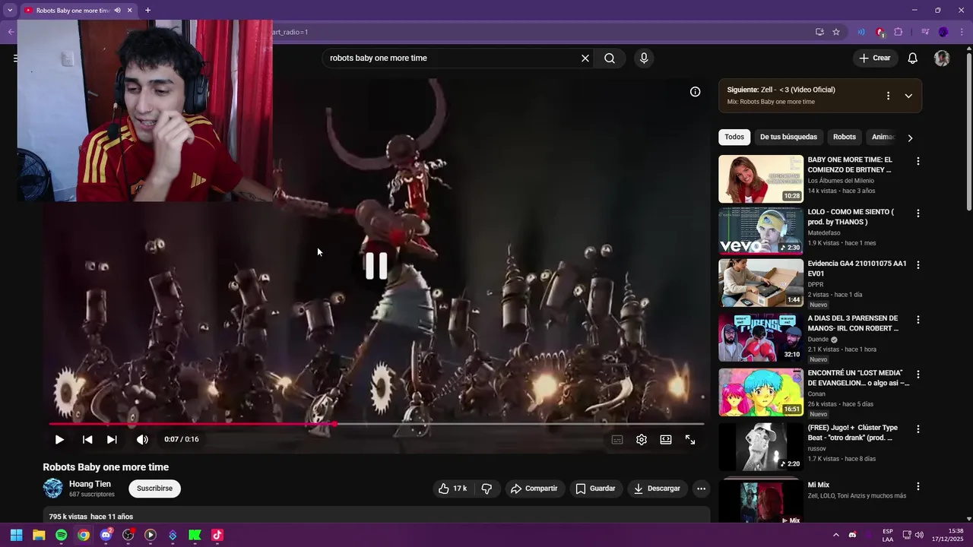Seek on the red video progress bar
The height and width of the screenshot is (547, 973).
(x=376, y=424)
